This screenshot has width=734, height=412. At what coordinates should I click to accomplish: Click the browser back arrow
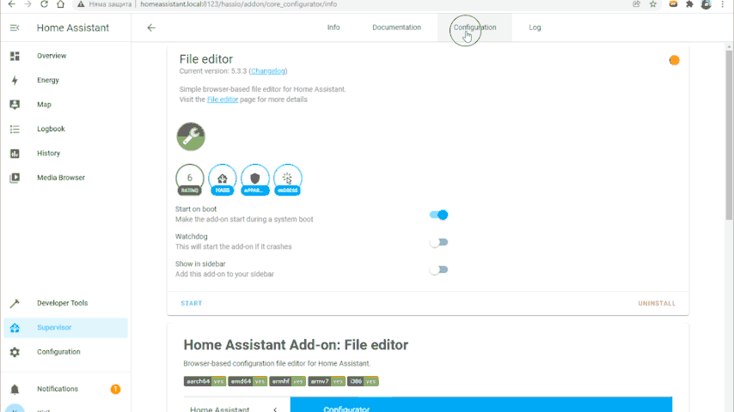(12, 4)
